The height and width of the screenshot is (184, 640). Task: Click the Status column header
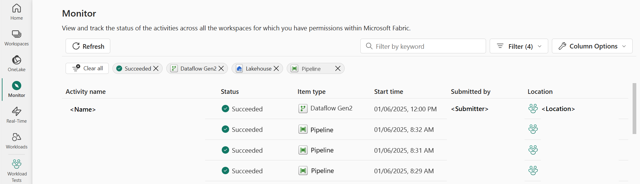point(230,91)
